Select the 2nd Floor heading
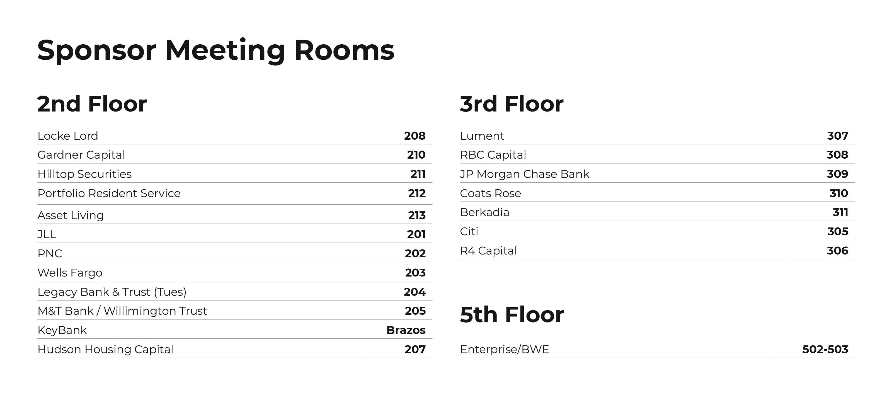This screenshot has width=892, height=395. [92, 104]
